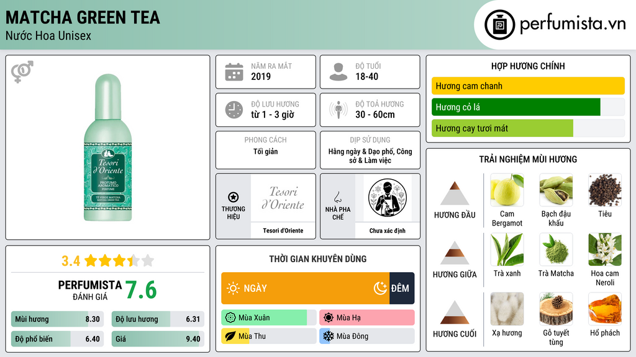
Task: Click the moon icon beside Đêm
Action: 380,288
